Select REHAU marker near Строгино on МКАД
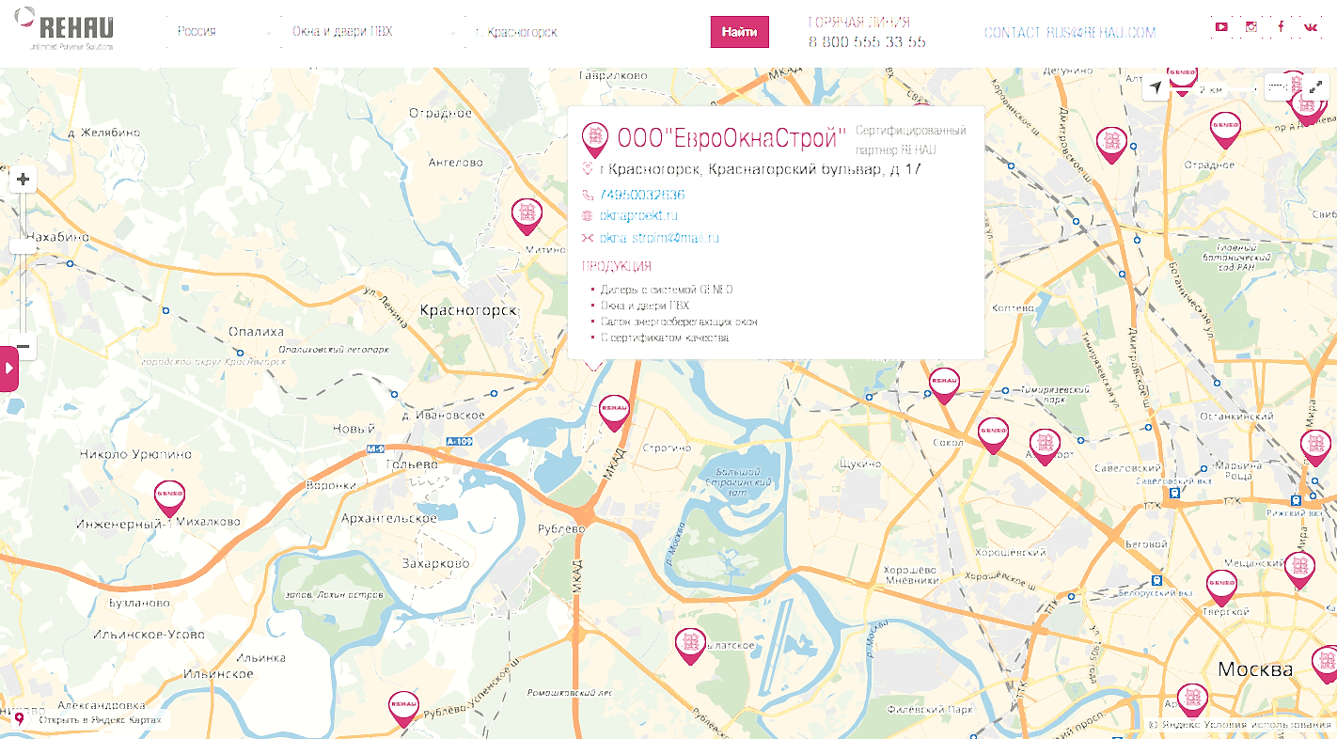The width and height of the screenshot is (1337, 739). (x=614, y=413)
